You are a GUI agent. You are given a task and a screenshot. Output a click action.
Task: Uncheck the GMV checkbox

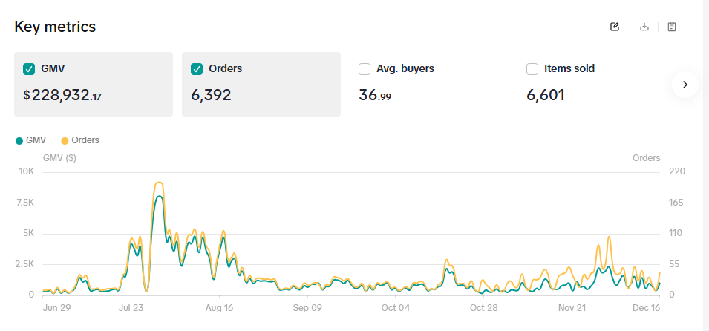click(x=30, y=69)
